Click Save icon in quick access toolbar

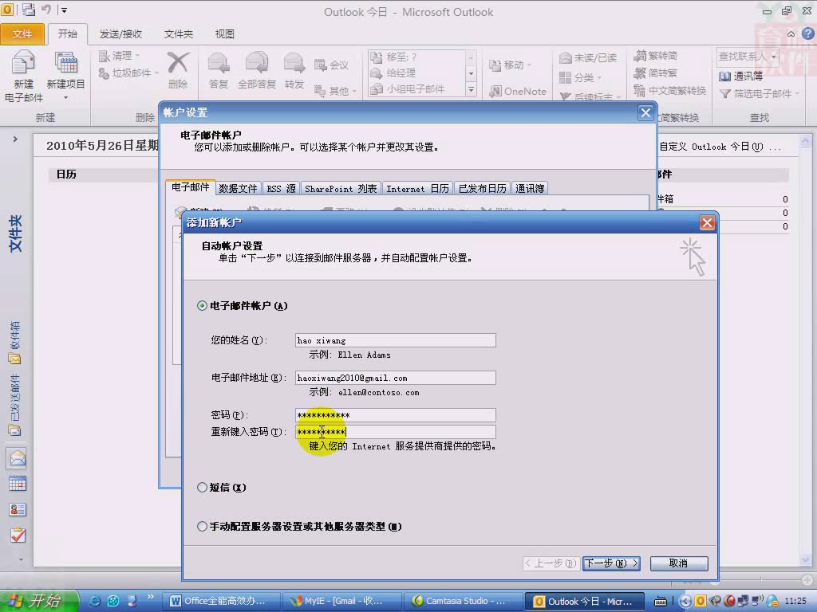pyautogui.click(x=28, y=10)
